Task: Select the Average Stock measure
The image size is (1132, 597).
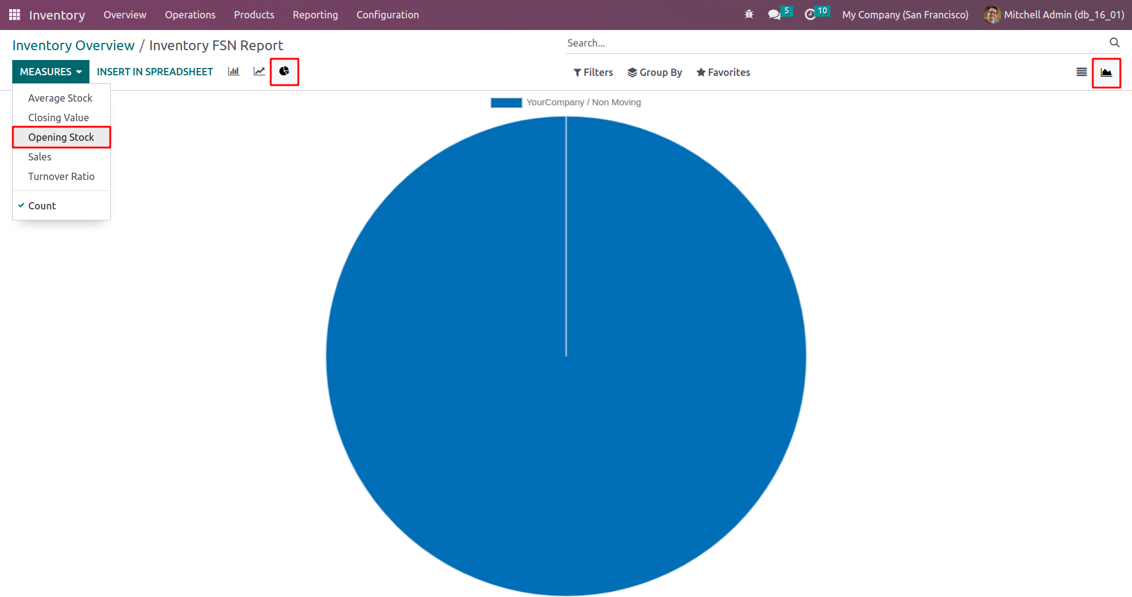Action: point(61,98)
